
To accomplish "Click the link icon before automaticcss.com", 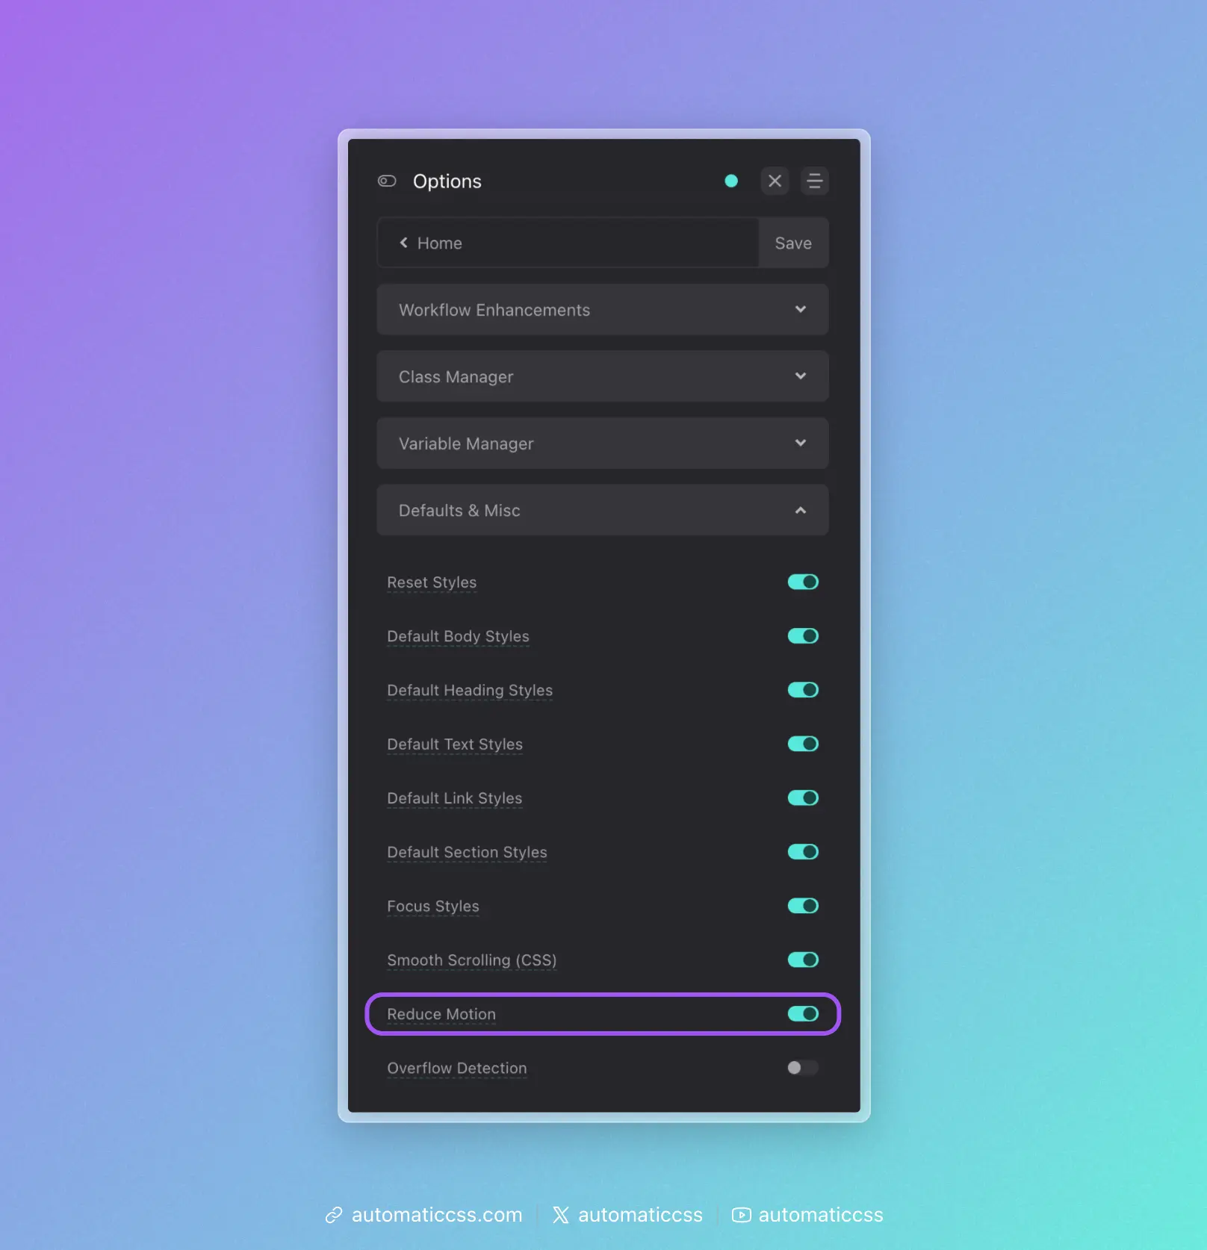I will (333, 1215).
